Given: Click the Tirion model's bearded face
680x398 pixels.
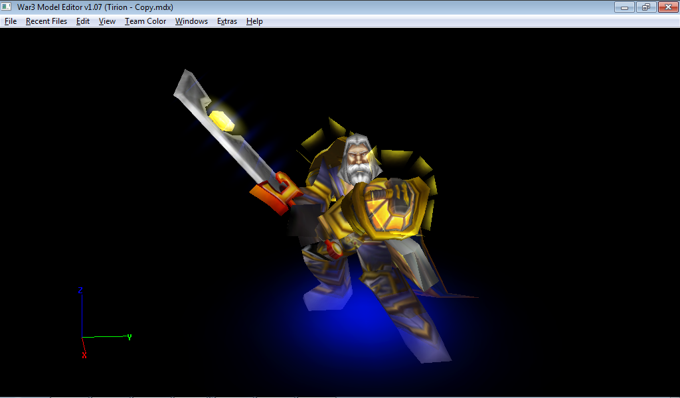Looking at the screenshot, I should (x=357, y=163).
